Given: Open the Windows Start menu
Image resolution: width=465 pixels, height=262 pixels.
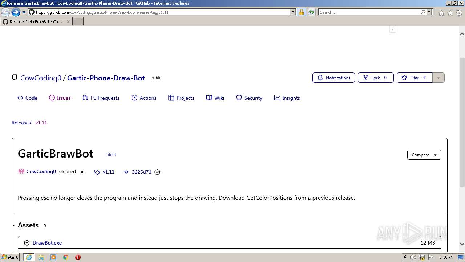Looking at the screenshot, I should [x=10, y=257].
